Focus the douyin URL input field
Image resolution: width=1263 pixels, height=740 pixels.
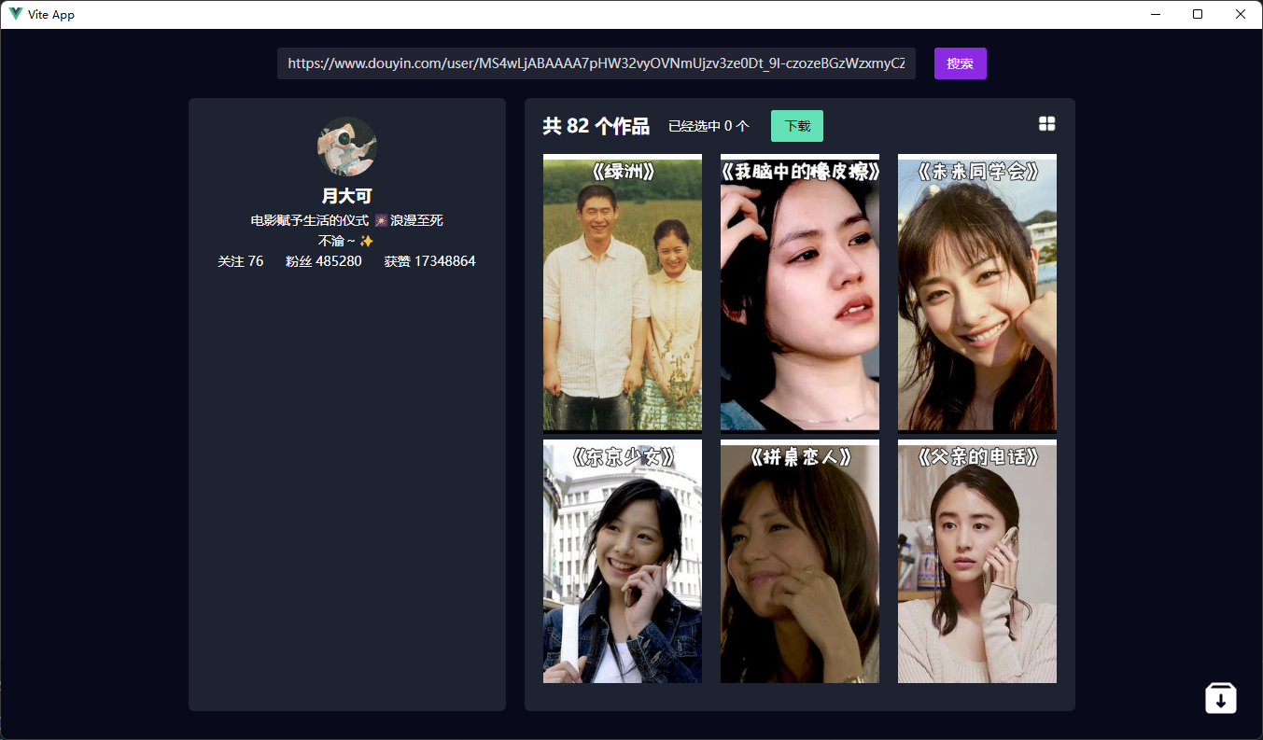[596, 63]
